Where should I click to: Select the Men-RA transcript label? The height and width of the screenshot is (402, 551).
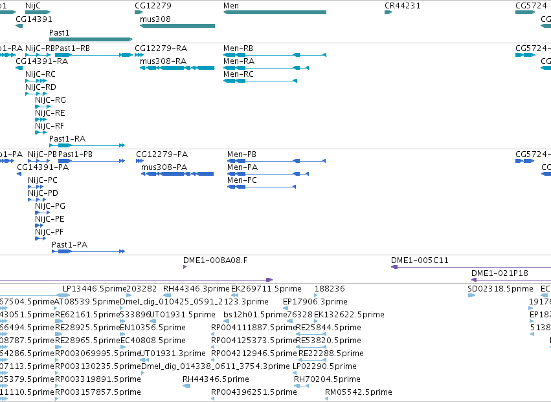(239, 61)
